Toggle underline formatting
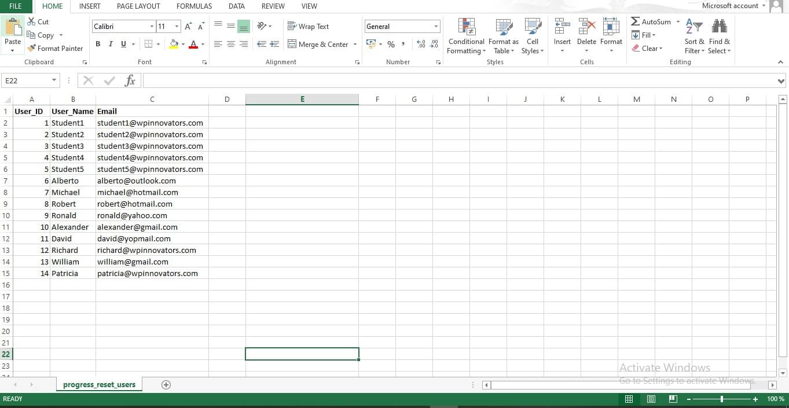 pos(123,44)
